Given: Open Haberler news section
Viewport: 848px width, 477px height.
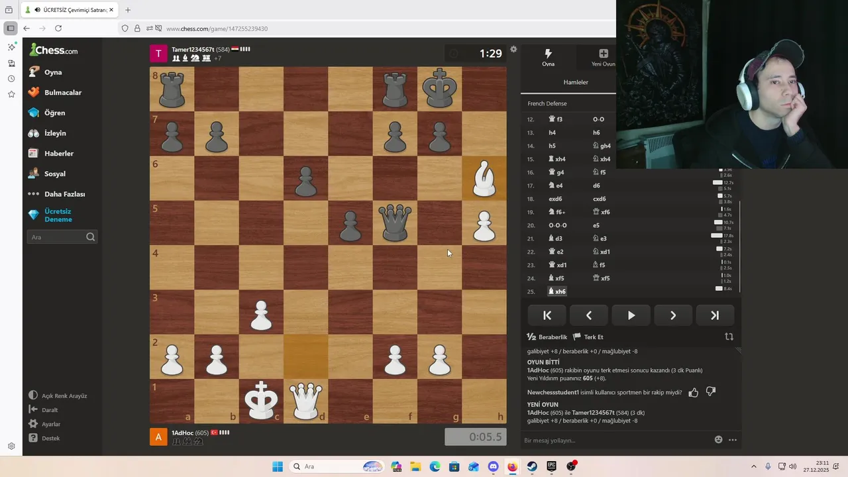Looking at the screenshot, I should 58,154.
